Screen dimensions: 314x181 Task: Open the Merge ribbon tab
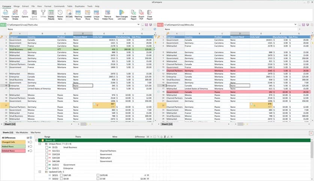17,6
